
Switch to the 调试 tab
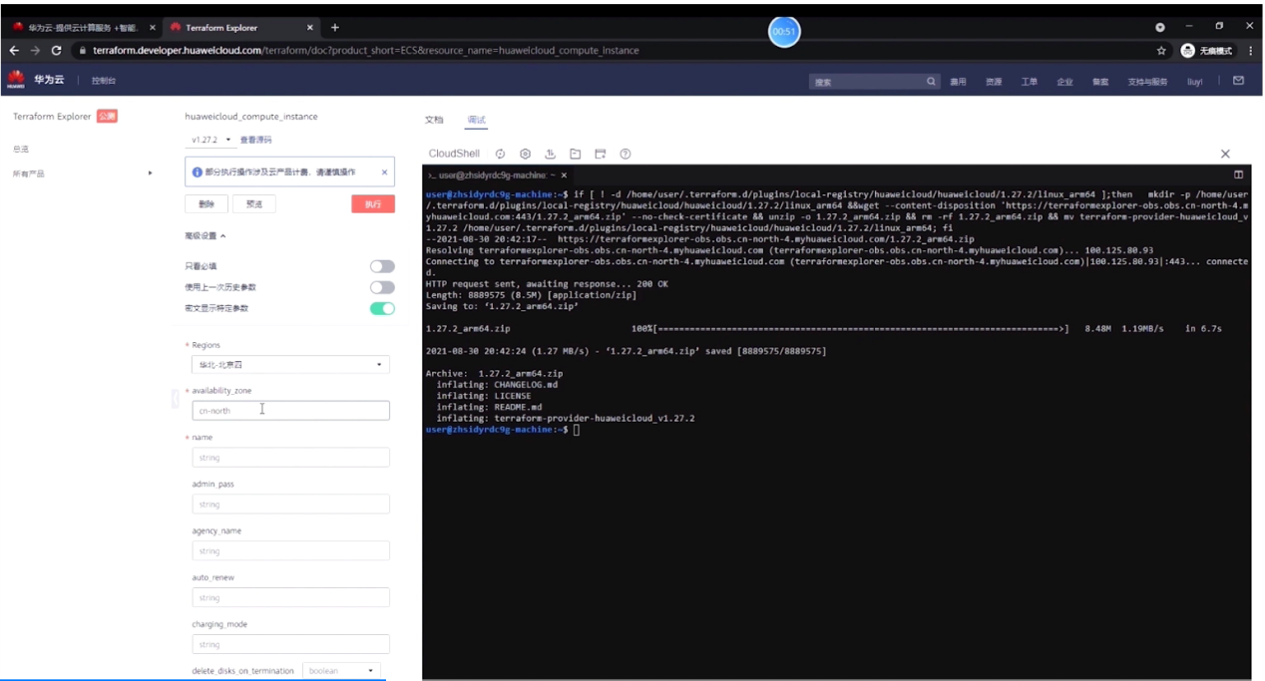[x=477, y=120]
